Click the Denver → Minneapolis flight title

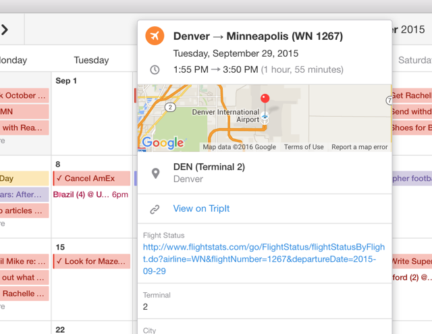pyautogui.click(x=258, y=36)
